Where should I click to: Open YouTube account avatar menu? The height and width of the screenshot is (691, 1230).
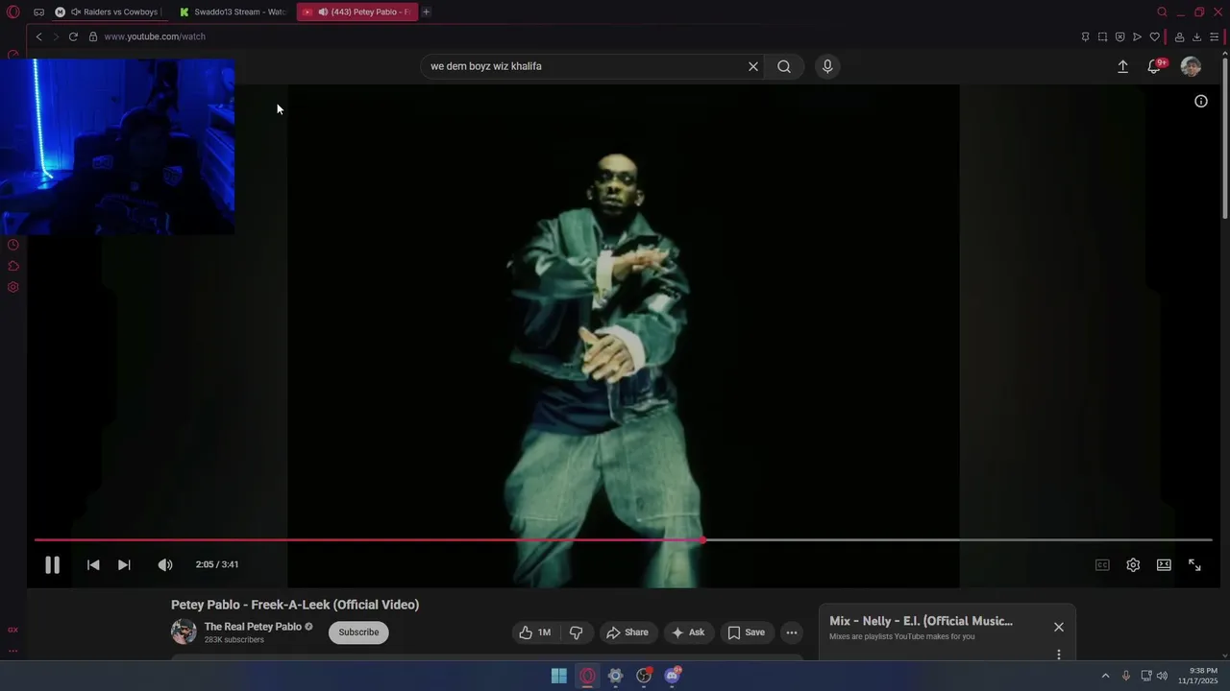tap(1191, 66)
